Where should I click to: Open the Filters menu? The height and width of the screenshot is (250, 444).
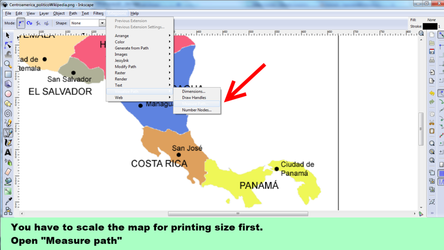(x=98, y=13)
